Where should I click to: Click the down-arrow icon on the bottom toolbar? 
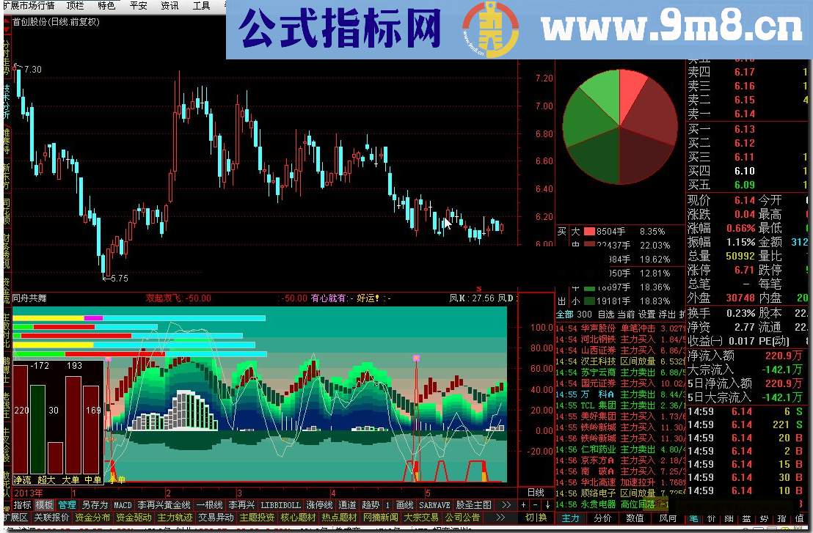click(x=548, y=504)
